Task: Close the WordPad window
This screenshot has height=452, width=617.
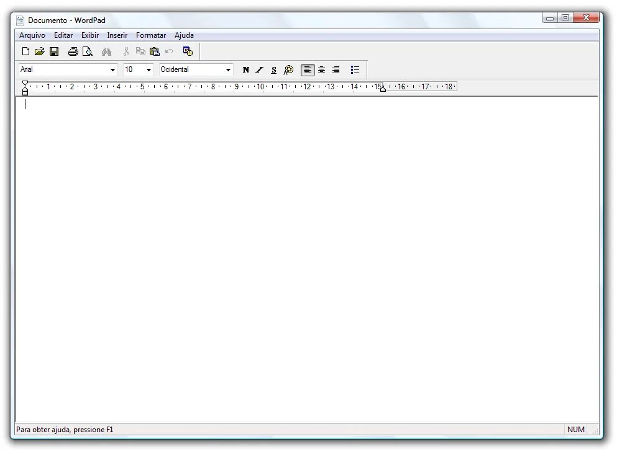Action: 587,18
